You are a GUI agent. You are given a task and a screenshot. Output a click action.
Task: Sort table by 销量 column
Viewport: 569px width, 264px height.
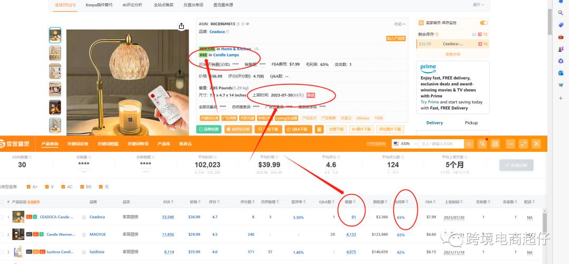(x=350, y=201)
